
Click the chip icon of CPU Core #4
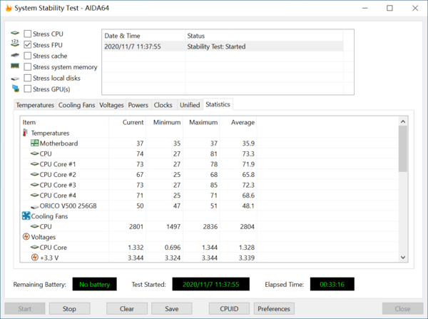click(x=35, y=195)
